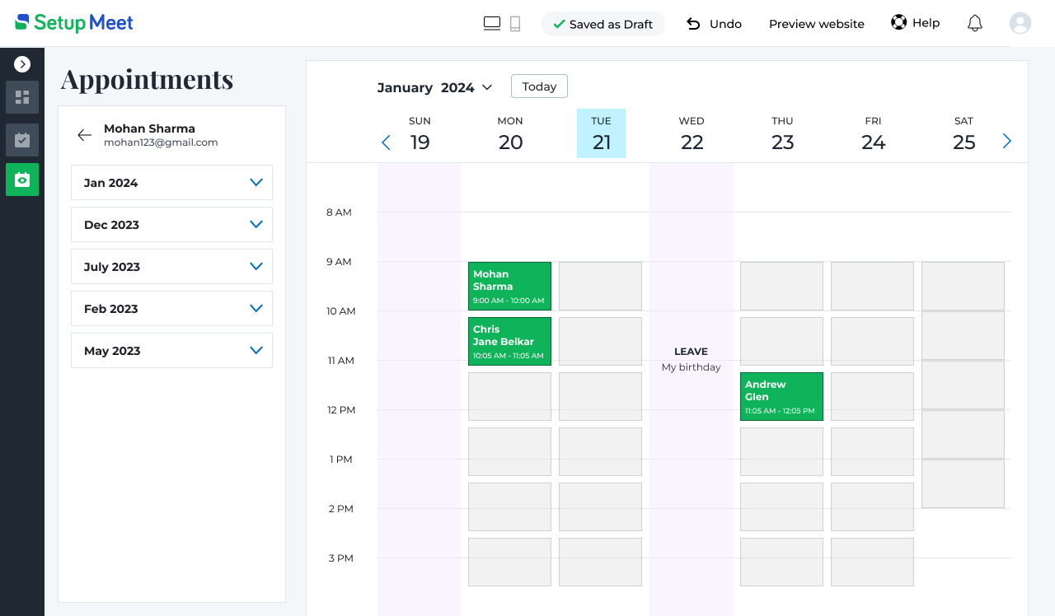Switch to mobile preview icon
Screen dimensions: 1055x616
(x=515, y=24)
